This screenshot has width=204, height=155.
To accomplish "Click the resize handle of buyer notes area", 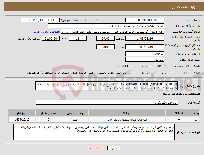I will (x=15, y=139).
